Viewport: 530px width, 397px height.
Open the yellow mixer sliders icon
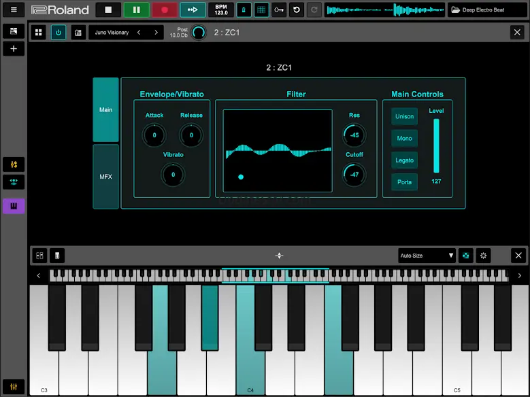(14, 165)
